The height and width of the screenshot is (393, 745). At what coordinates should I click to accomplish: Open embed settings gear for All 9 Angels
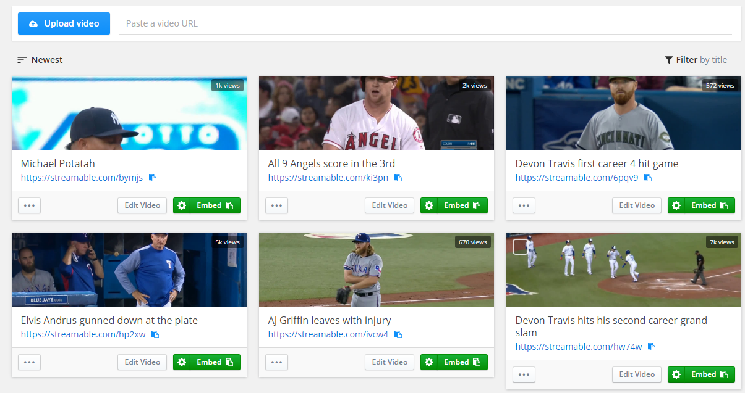coord(429,205)
